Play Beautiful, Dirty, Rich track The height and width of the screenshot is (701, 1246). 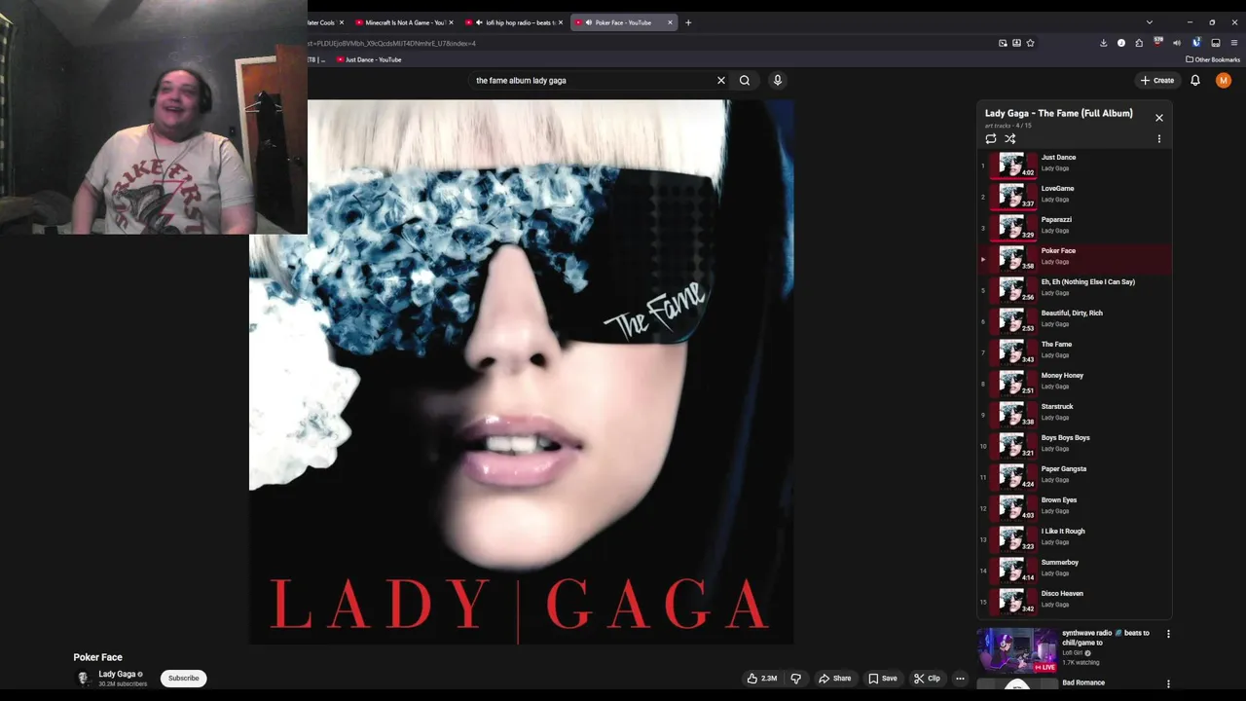click(1075, 319)
